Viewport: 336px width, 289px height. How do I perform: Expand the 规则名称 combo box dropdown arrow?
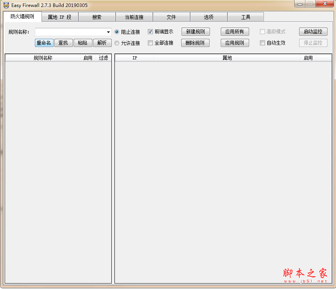(x=108, y=32)
